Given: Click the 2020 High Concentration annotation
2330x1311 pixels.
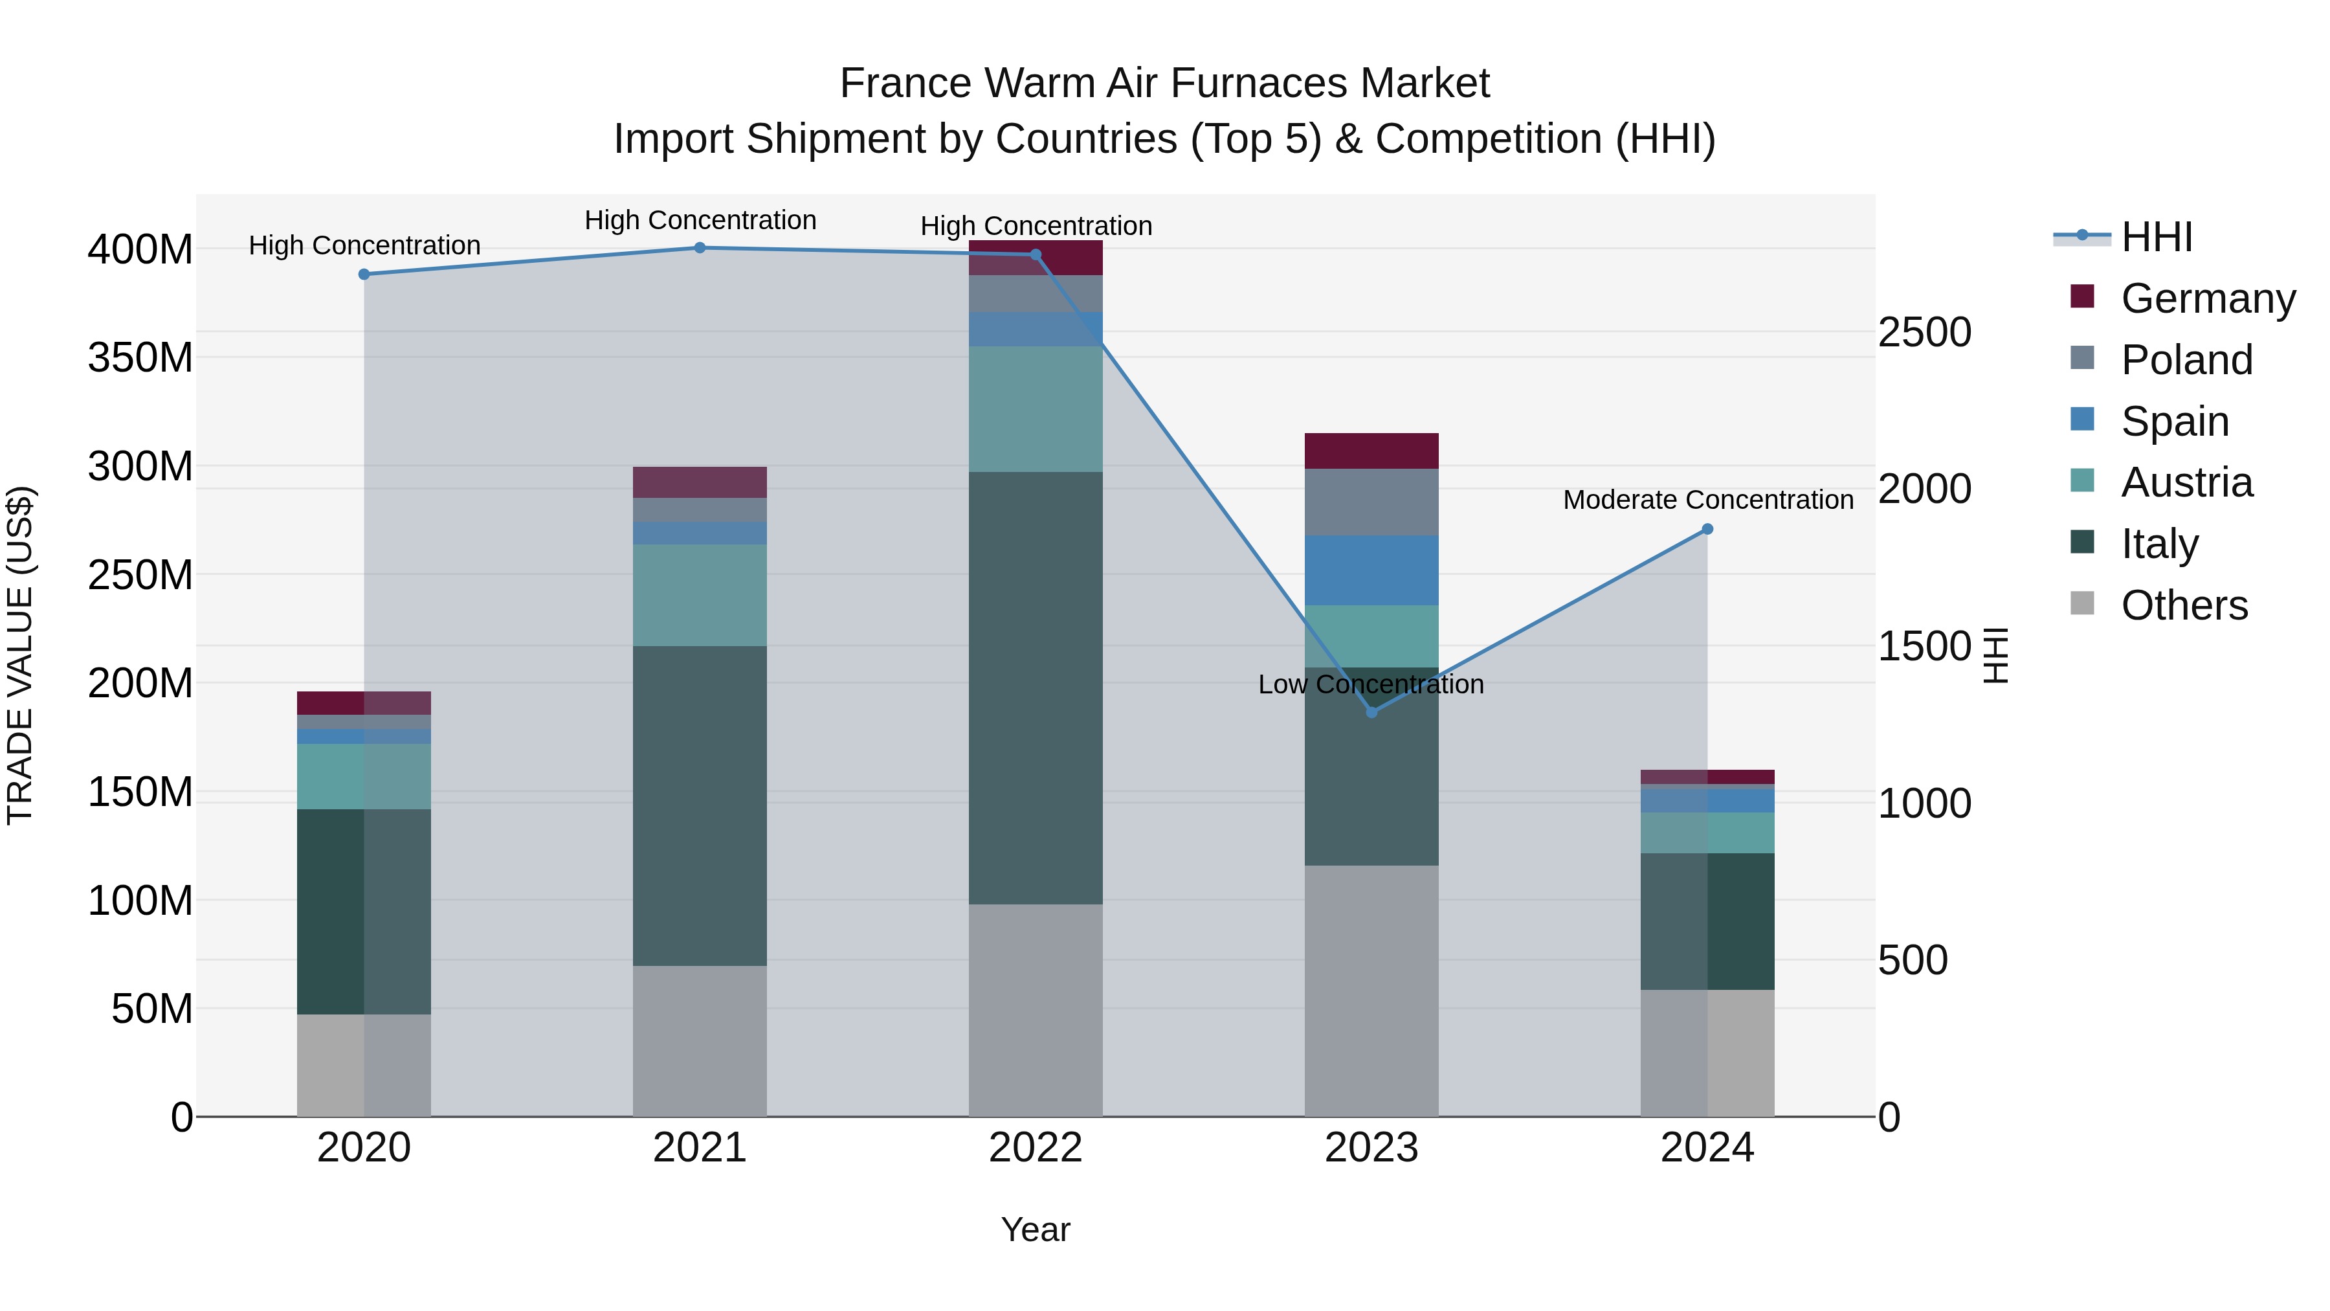Looking at the screenshot, I should click(x=364, y=245).
